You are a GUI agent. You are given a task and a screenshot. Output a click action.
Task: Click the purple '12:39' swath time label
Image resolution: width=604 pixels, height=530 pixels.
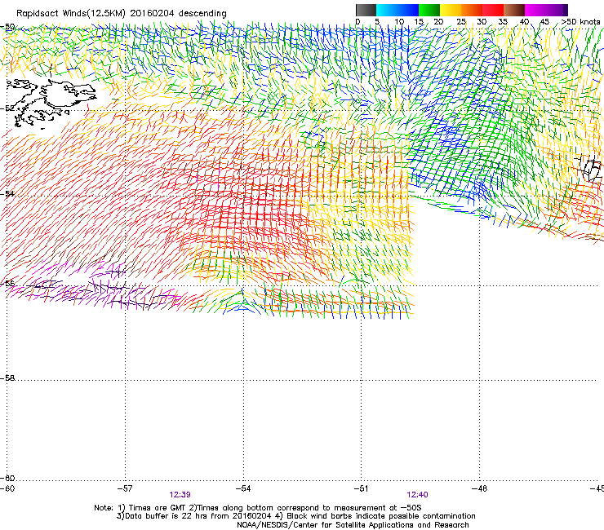[180, 495]
